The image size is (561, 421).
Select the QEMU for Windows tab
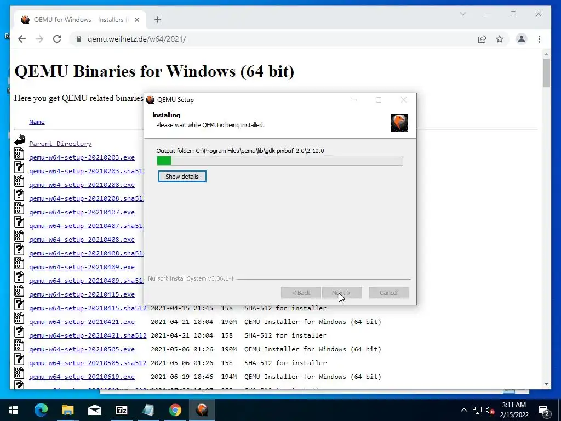(x=81, y=20)
